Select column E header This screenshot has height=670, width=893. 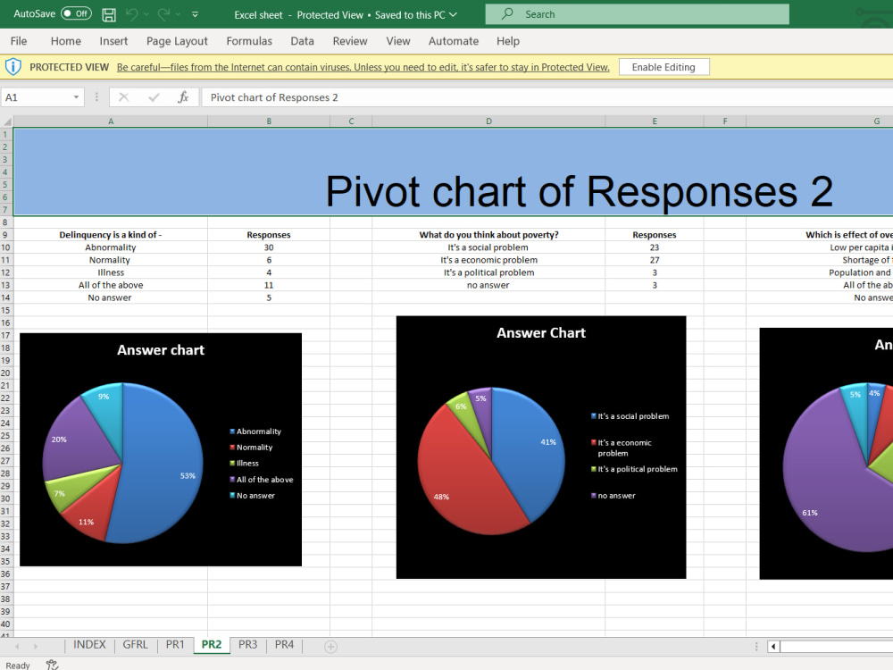[655, 121]
